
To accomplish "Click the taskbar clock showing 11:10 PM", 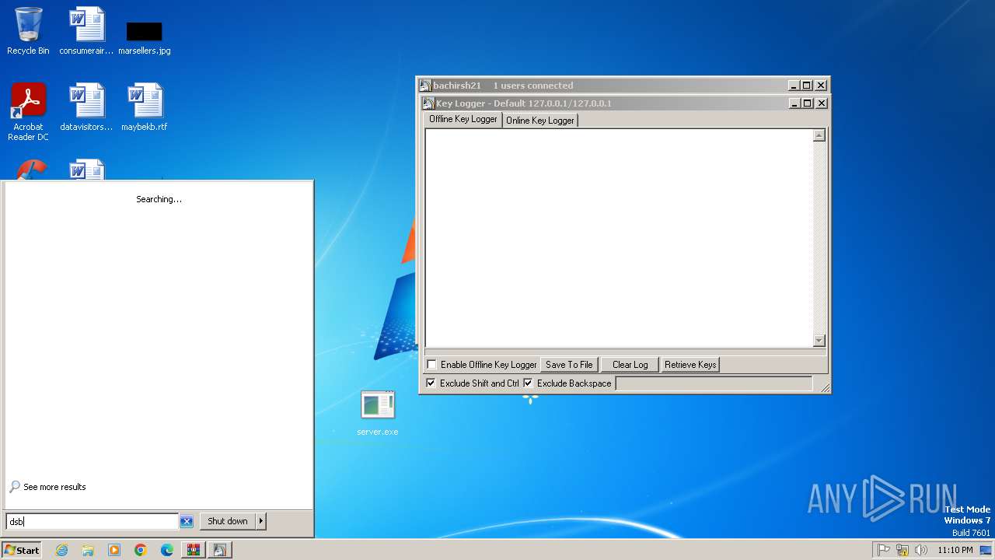I will pyautogui.click(x=955, y=550).
